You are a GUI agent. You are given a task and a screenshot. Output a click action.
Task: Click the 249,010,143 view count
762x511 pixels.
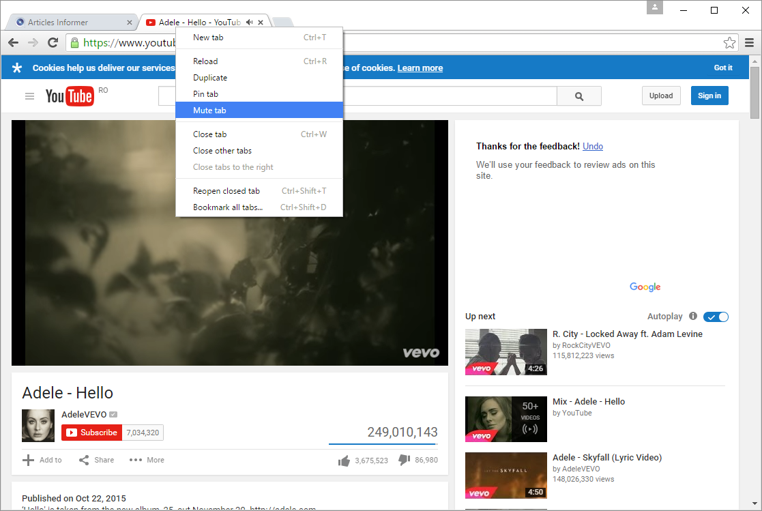point(402,432)
